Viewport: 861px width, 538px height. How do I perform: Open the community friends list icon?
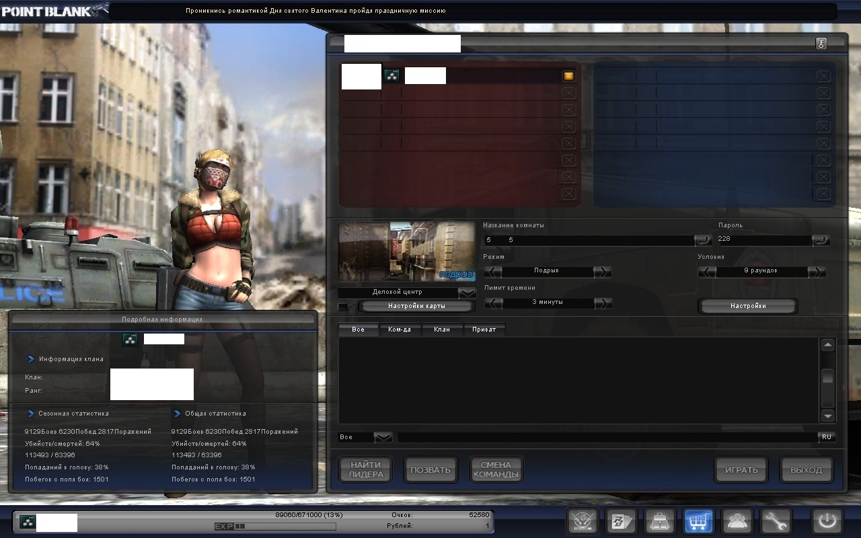pyautogui.click(x=737, y=521)
